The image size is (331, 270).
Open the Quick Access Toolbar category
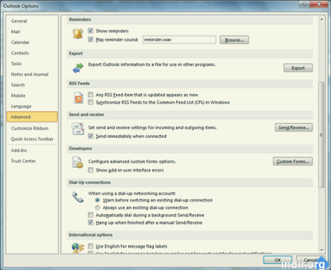[32, 139]
